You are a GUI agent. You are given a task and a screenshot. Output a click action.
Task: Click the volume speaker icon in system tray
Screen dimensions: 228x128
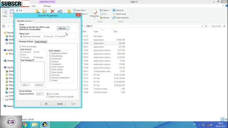pyautogui.click(x=211, y=125)
